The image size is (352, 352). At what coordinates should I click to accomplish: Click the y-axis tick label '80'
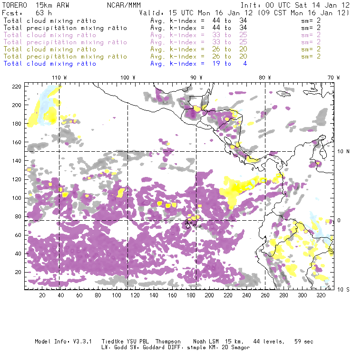pos(18,216)
